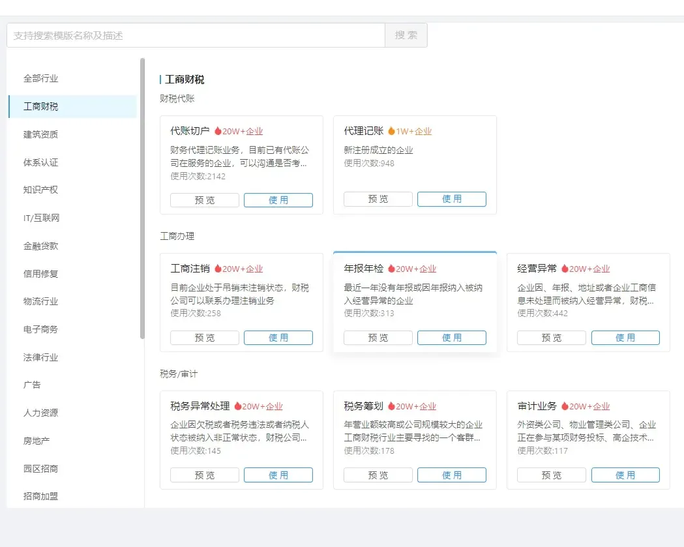This screenshot has width=684, height=547.
Task: Click flame icon on 审计业务 card
Action: click(x=565, y=406)
